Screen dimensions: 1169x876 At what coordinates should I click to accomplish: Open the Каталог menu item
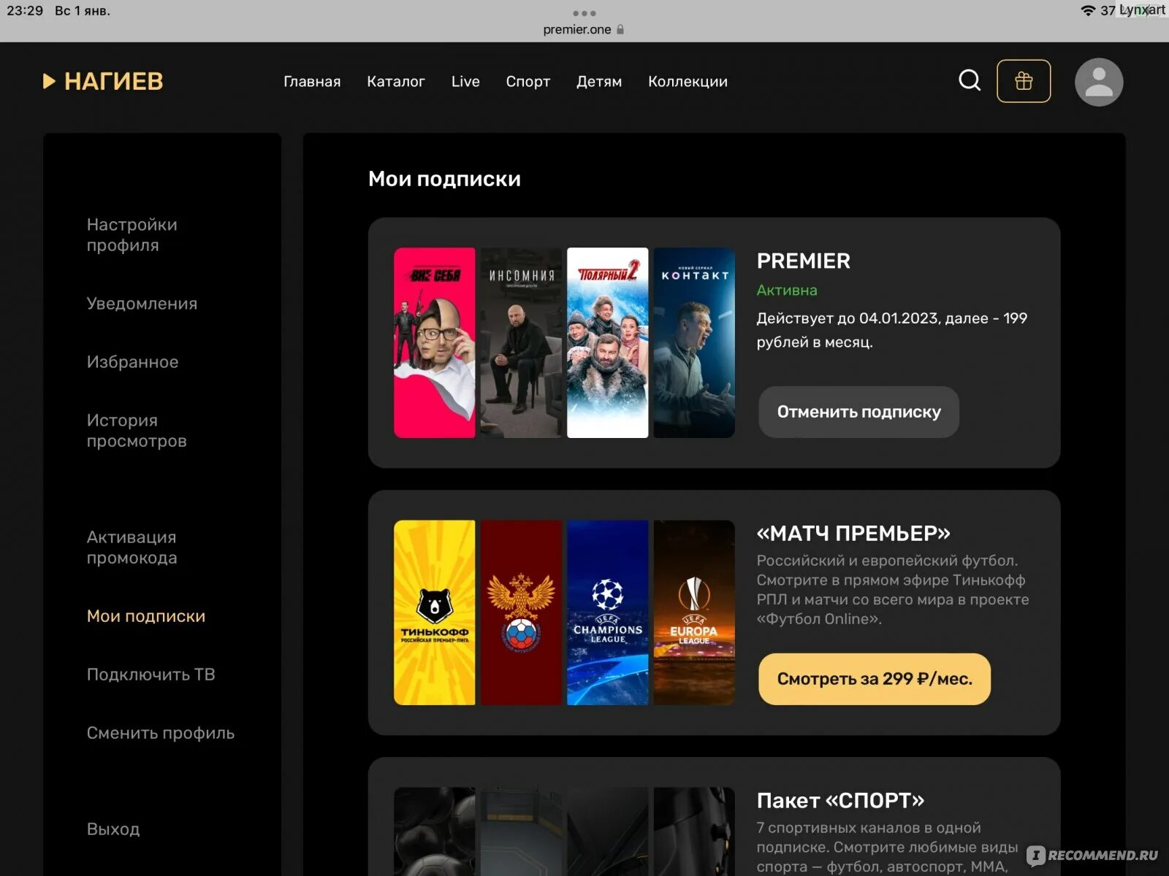click(396, 82)
